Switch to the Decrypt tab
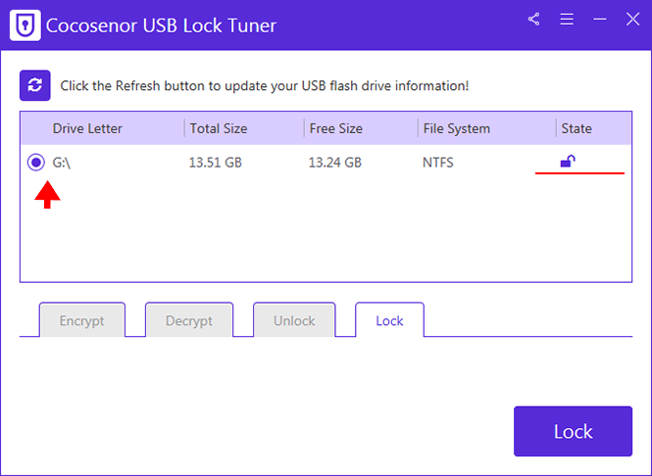 point(189,320)
